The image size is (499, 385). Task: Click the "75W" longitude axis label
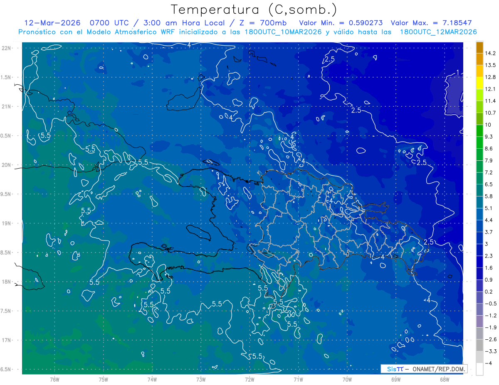coord(104,379)
